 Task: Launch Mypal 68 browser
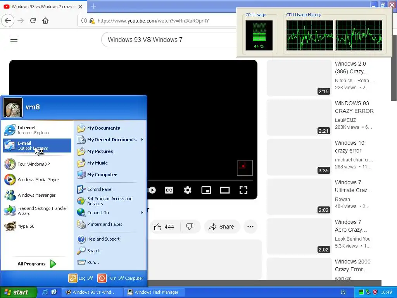click(x=37, y=226)
